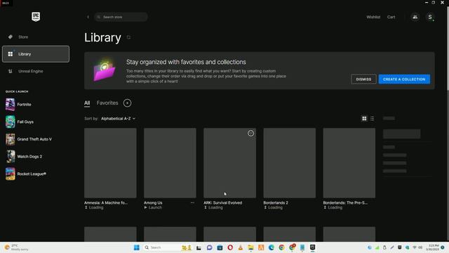
Task: Select Library in the sidebar
Action: tap(36, 54)
